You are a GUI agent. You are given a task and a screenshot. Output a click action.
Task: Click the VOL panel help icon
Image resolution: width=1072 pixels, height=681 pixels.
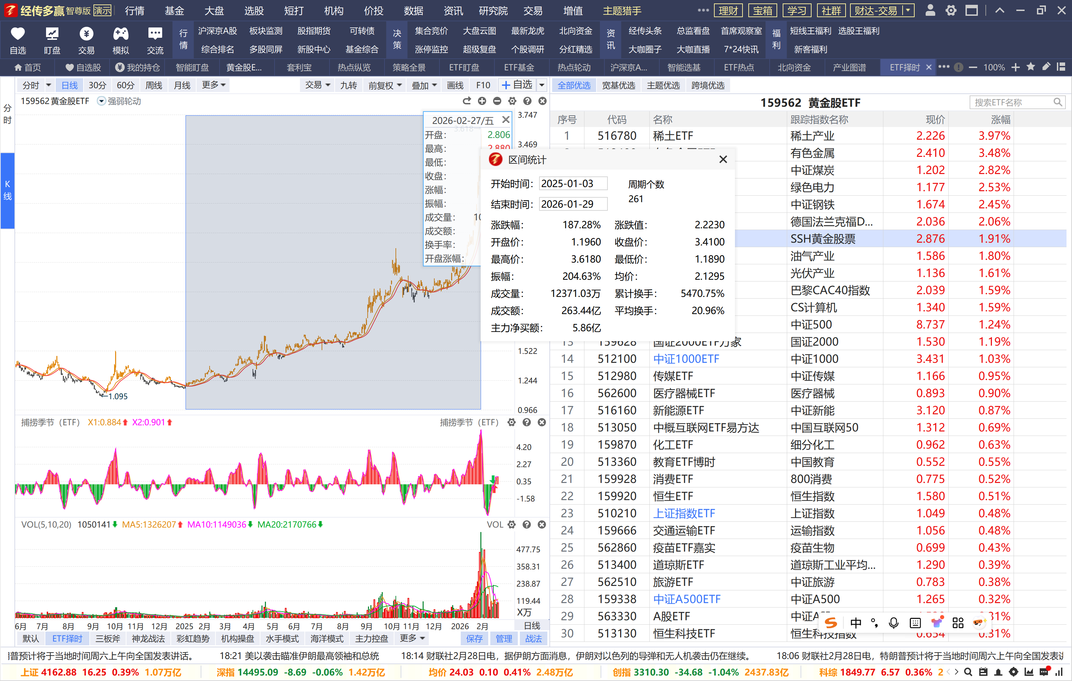527,524
